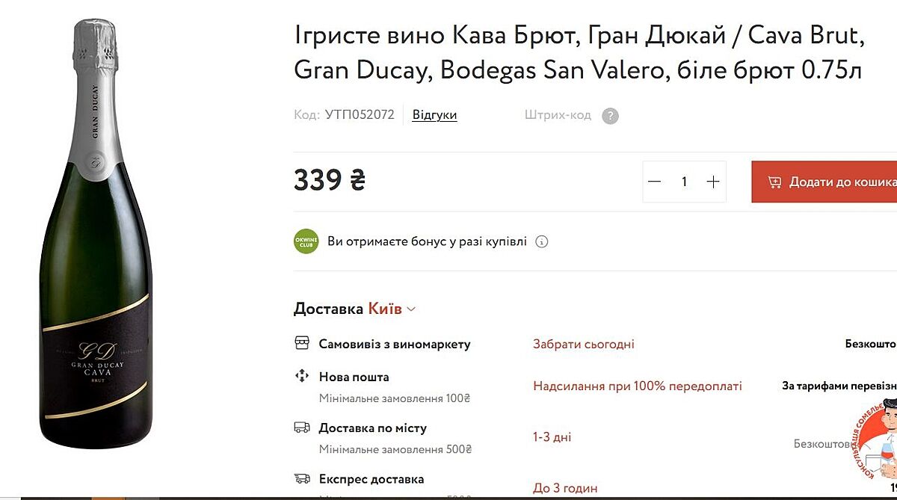Click the express delivery truck icon
The image size is (897, 500).
[x=302, y=479]
